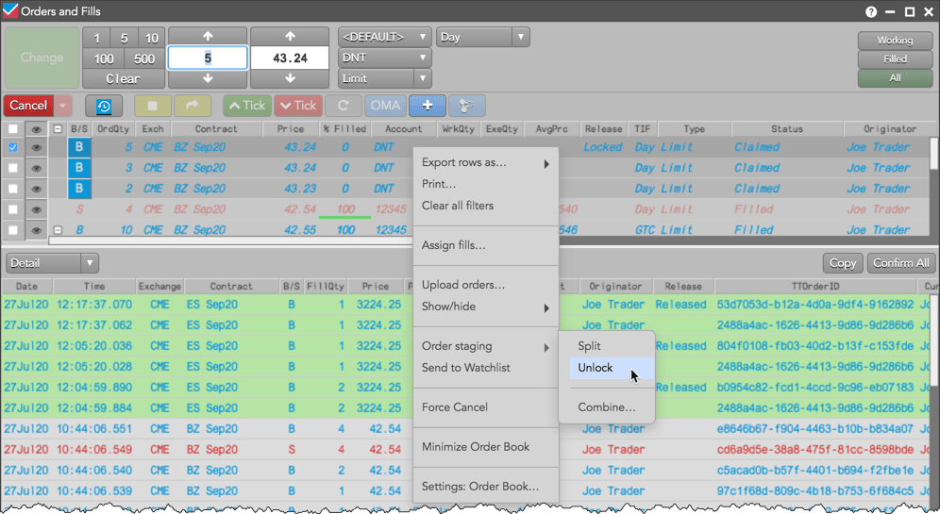Viewport: 940px width, 514px height.
Task: Open the audit trail history icon
Action: tap(104, 106)
